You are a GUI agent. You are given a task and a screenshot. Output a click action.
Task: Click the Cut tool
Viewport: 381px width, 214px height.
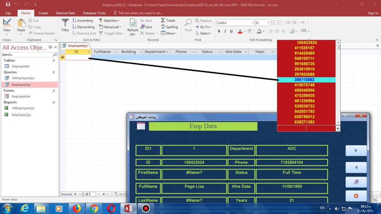(x=33, y=21)
